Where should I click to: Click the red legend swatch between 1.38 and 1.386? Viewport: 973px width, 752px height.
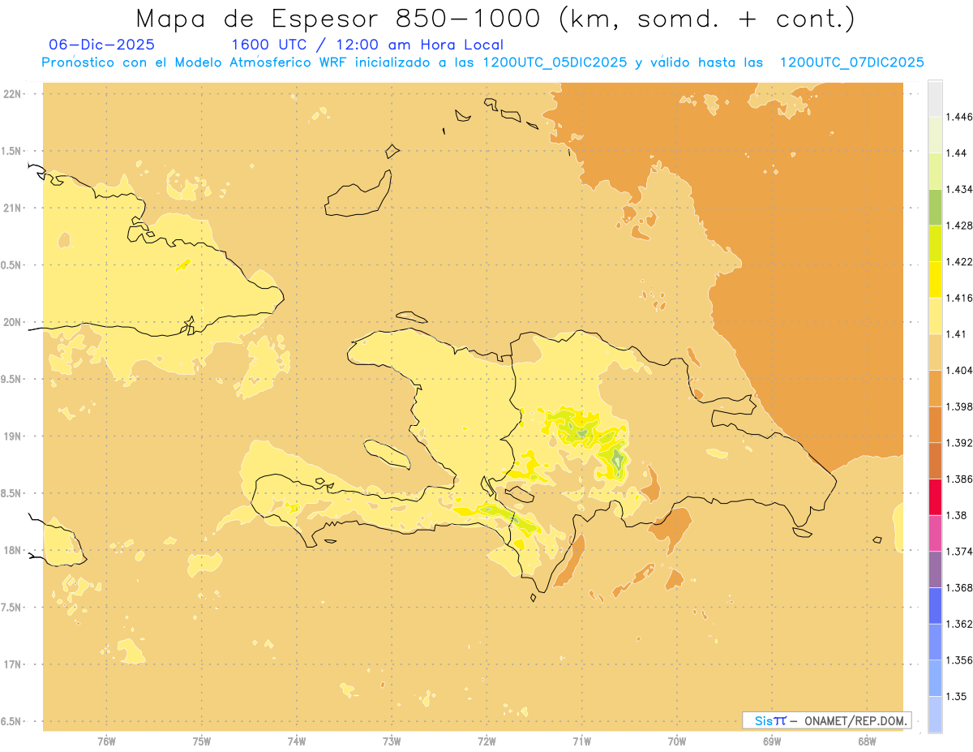click(935, 496)
